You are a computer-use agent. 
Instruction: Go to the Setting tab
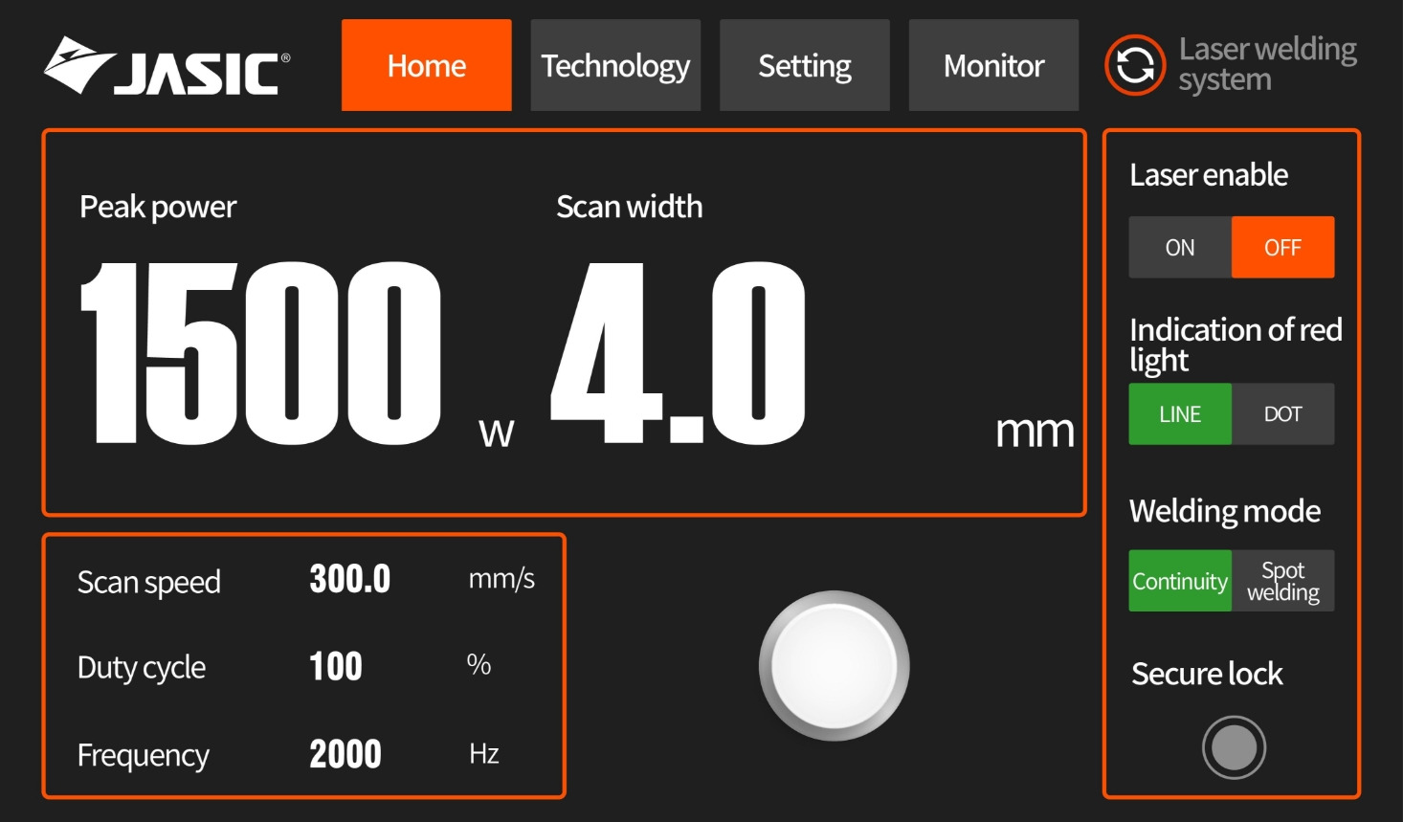[x=805, y=65]
